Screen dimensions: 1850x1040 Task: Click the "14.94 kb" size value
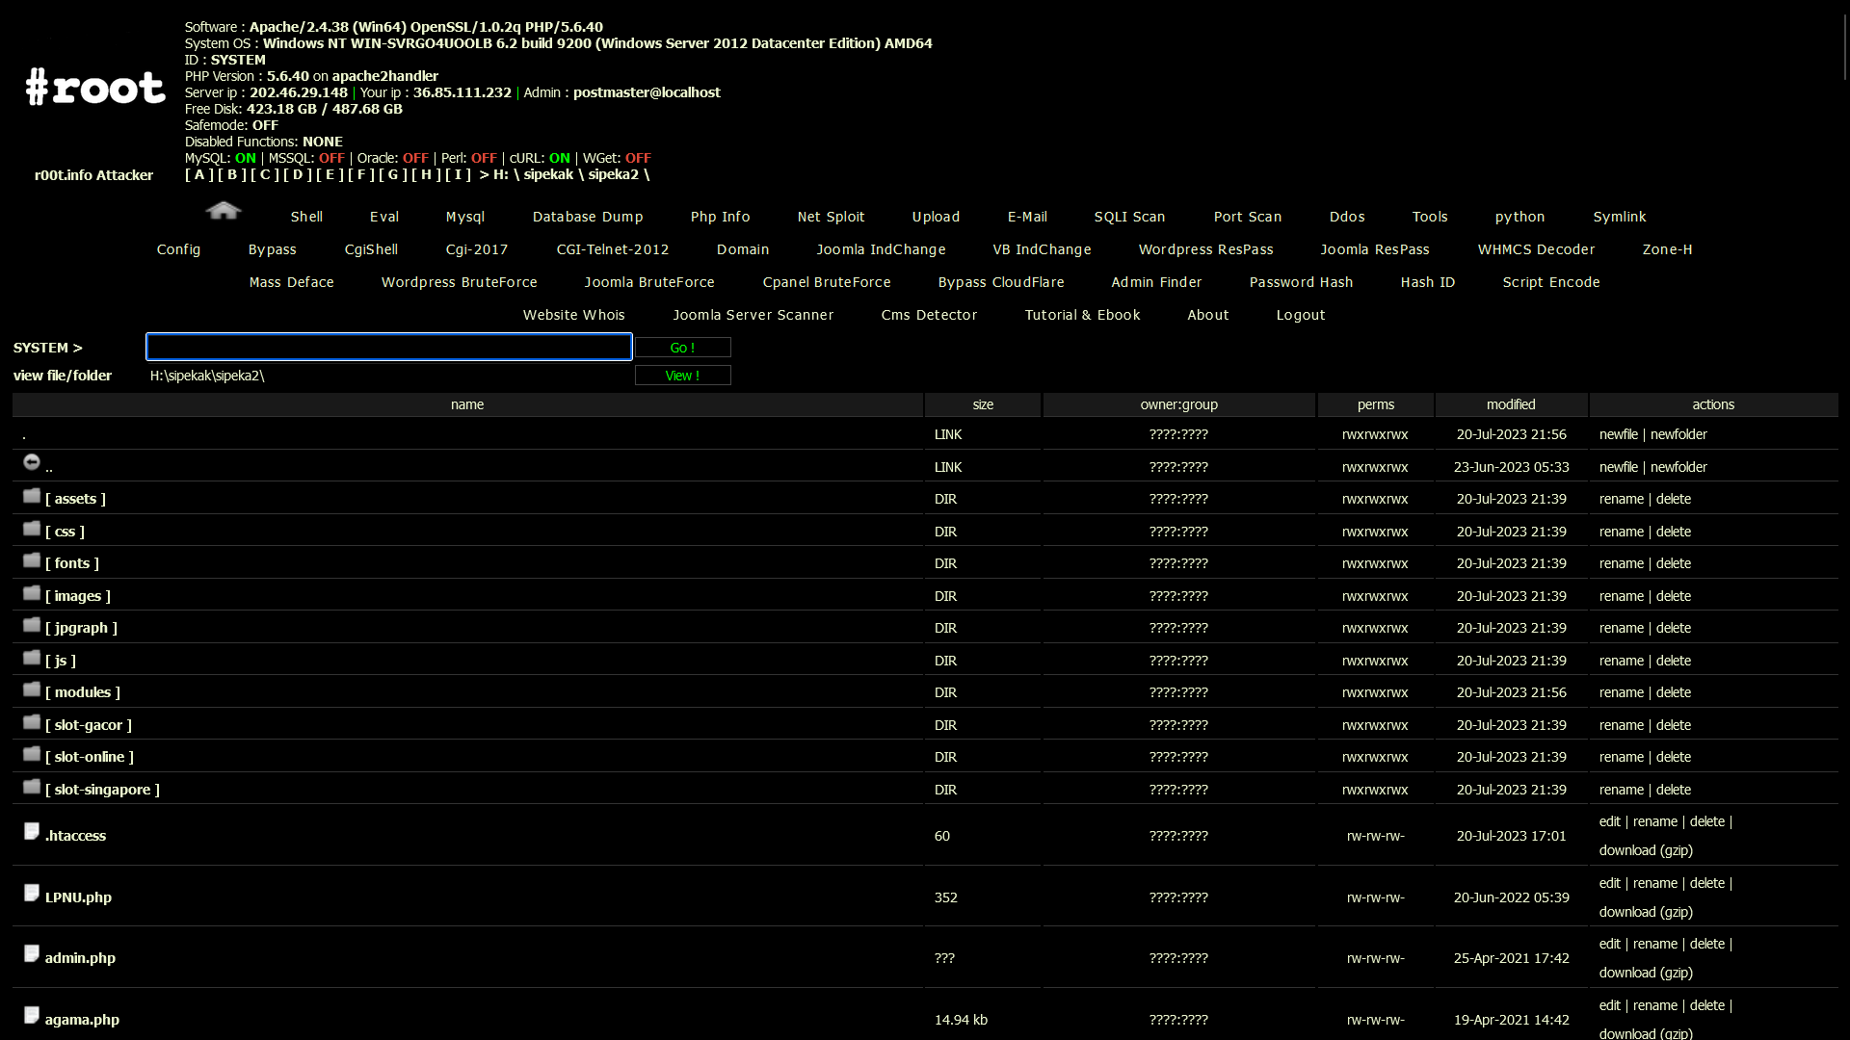(961, 1020)
